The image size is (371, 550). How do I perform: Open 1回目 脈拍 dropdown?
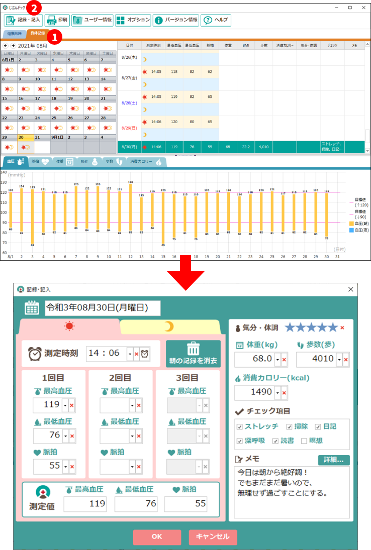click(65, 467)
